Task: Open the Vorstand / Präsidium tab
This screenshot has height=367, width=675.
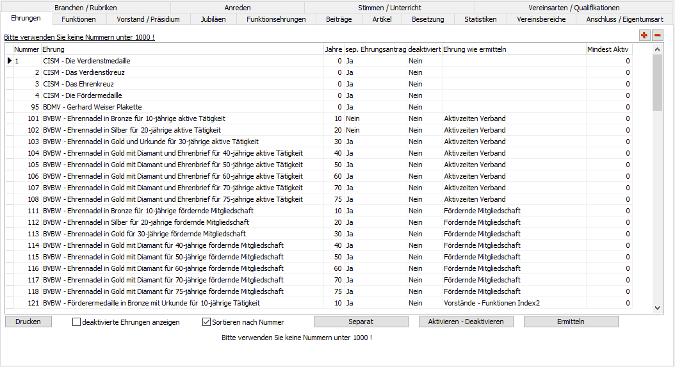Action: (148, 19)
